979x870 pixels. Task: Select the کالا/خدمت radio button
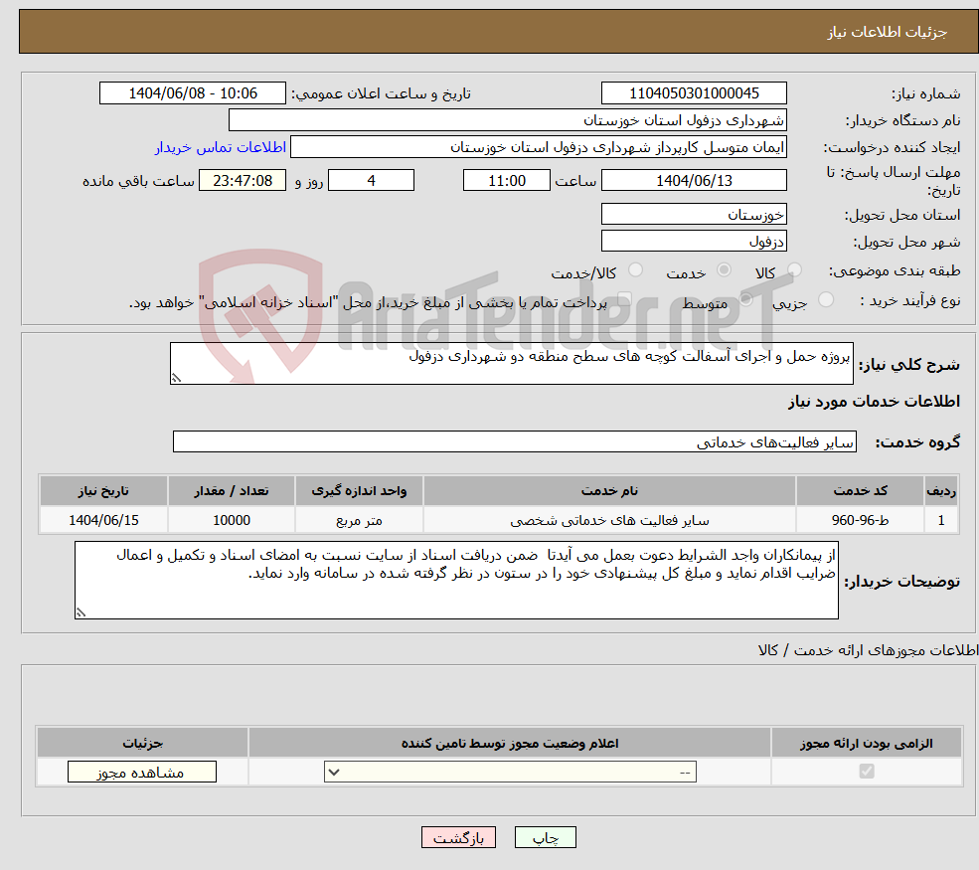tap(636, 269)
